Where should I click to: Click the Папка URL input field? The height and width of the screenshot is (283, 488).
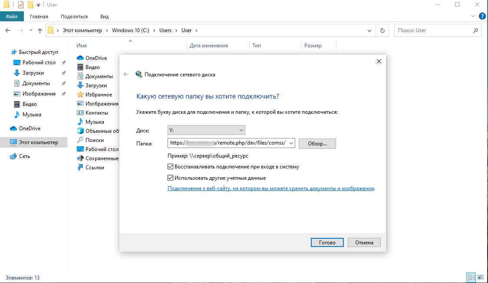click(x=228, y=143)
